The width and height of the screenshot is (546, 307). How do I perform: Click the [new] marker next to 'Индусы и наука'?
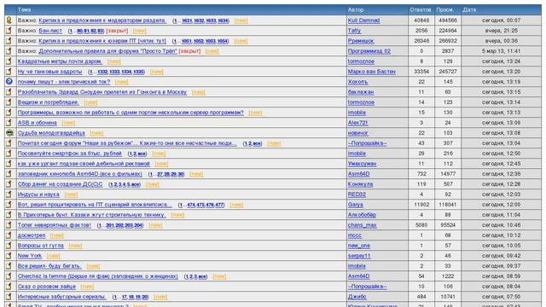tap(71, 194)
